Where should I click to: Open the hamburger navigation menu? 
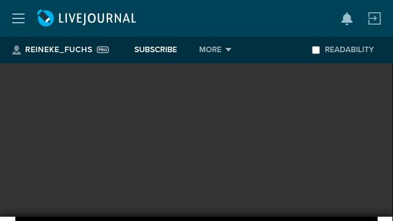click(18, 18)
